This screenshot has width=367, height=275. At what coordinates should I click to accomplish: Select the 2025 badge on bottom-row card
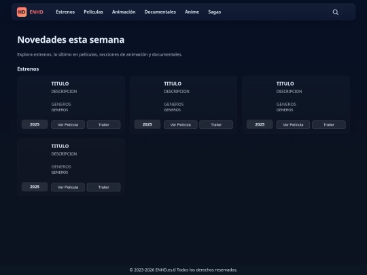35,187
